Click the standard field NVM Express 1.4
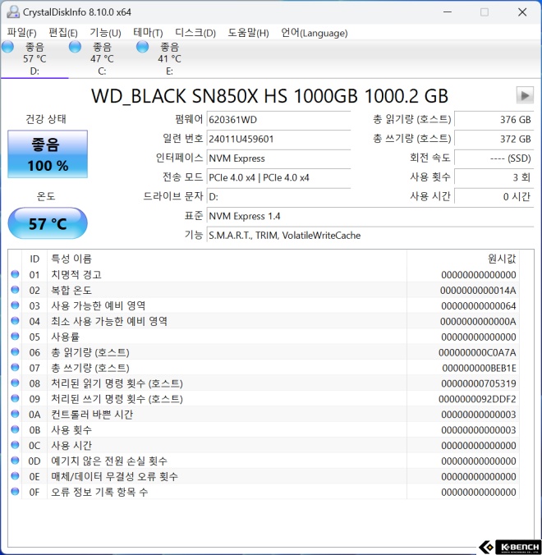The width and height of the screenshot is (542, 555). pos(370,216)
